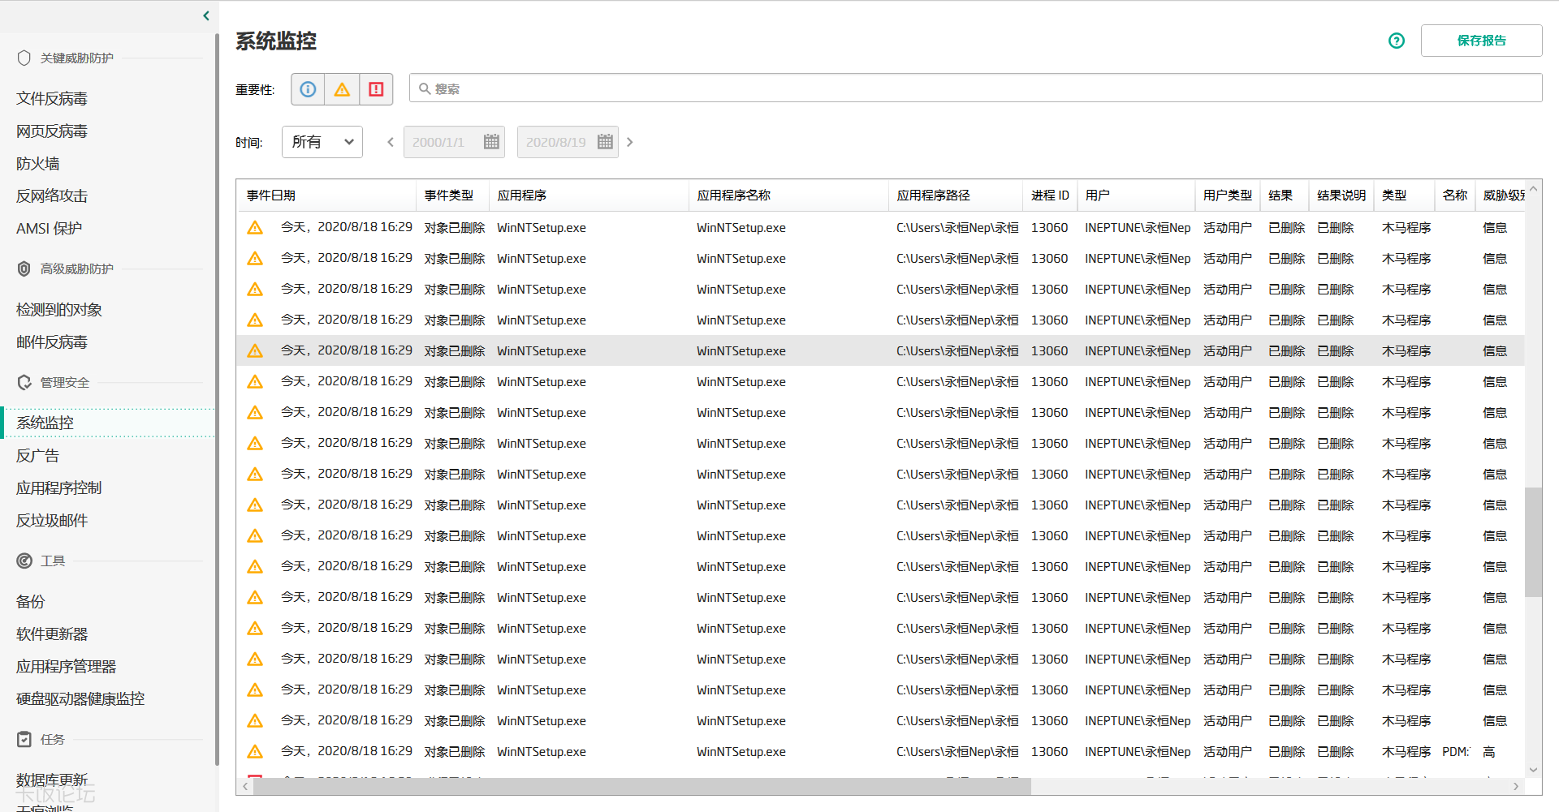Sort by 进程 ID column header

(x=1050, y=195)
